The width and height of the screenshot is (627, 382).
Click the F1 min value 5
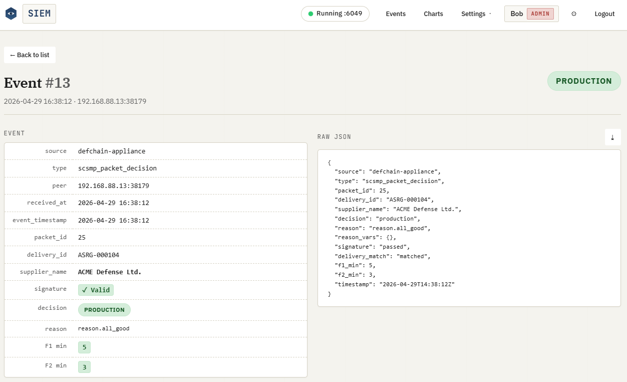tap(84, 347)
